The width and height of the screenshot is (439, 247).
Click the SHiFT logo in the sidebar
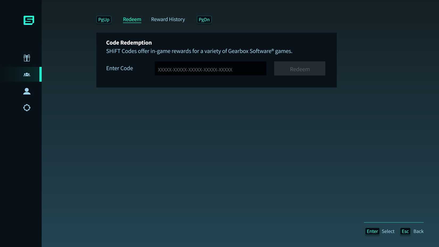29,20
